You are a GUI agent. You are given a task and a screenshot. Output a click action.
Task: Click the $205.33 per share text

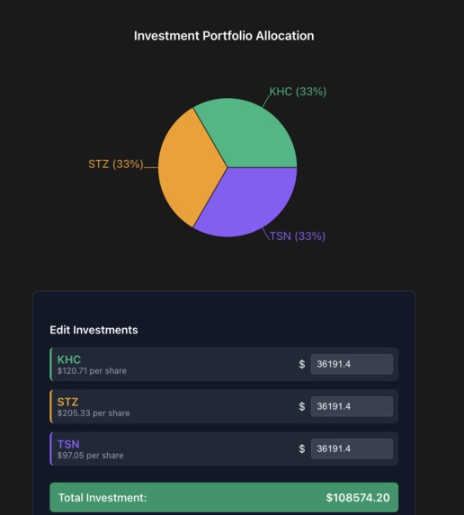click(x=94, y=413)
